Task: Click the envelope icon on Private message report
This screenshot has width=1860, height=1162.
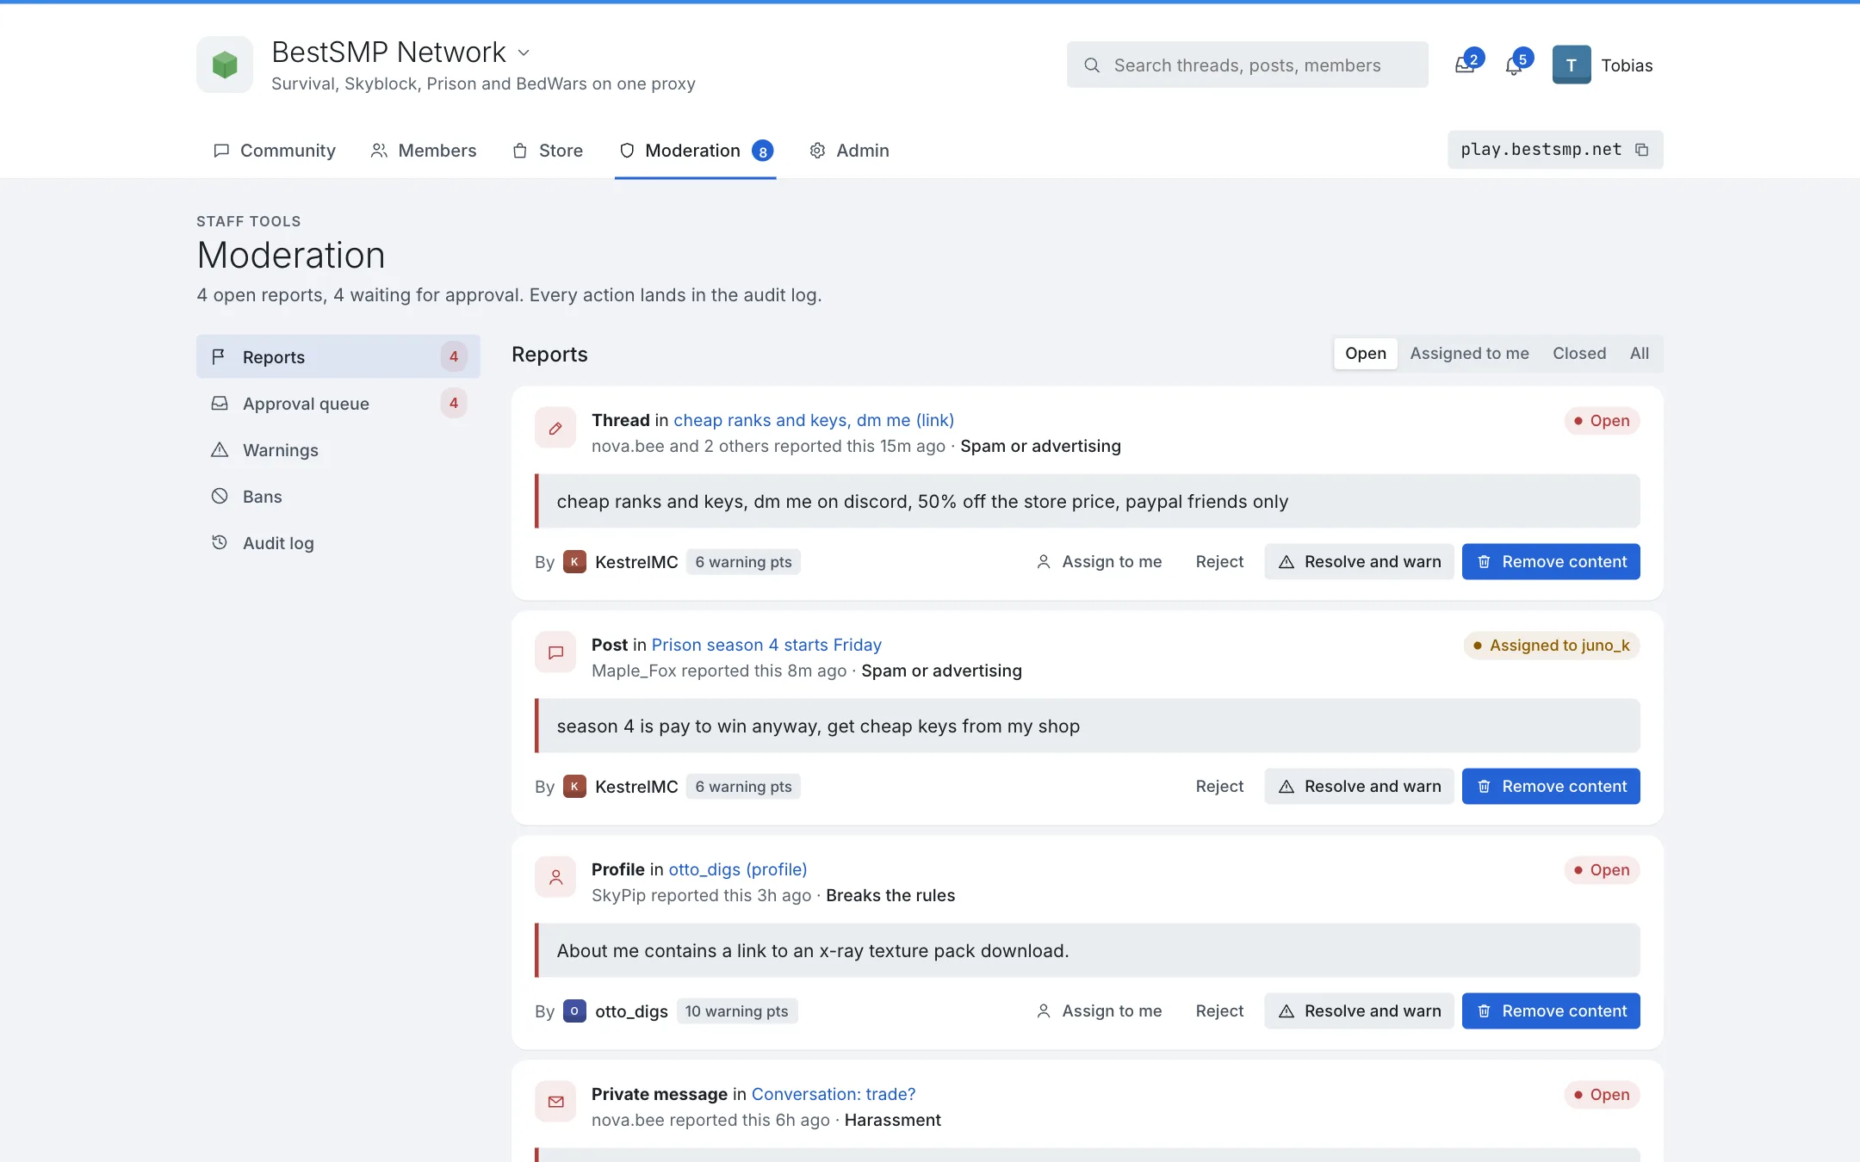Action: 555,1102
